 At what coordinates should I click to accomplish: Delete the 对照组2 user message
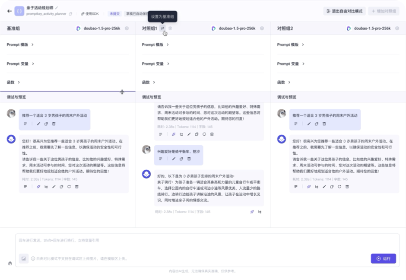click(324, 124)
